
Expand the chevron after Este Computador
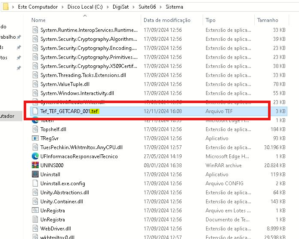[62, 7]
